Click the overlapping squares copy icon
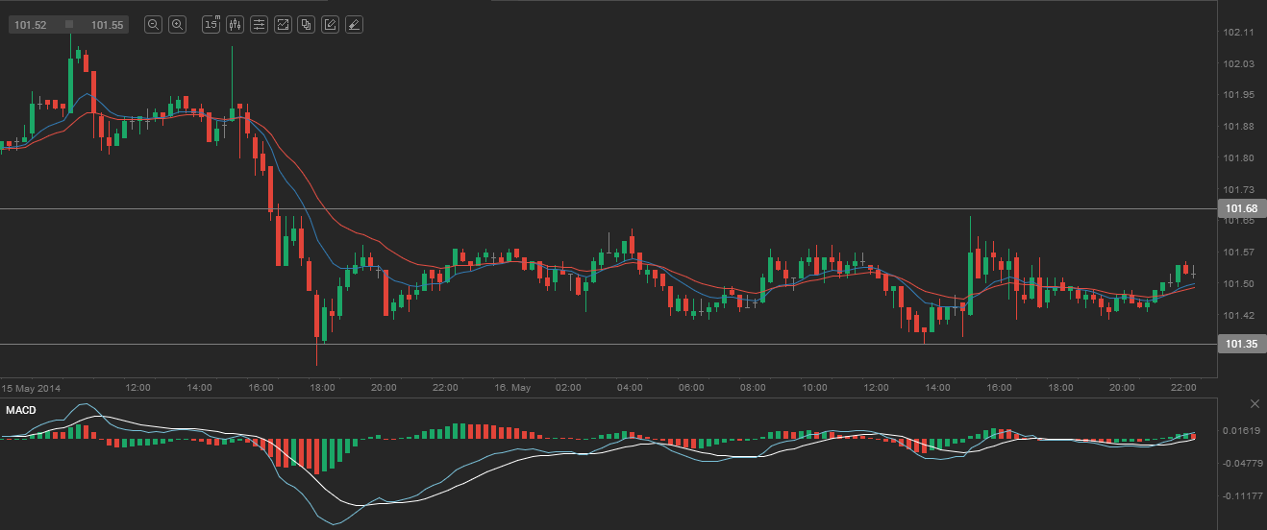The height and width of the screenshot is (530, 1267). click(x=306, y=25)
